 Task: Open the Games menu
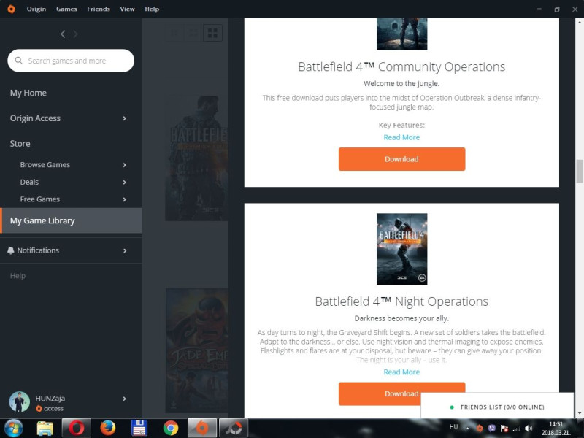pyautogui.click(x=66, y=9)
